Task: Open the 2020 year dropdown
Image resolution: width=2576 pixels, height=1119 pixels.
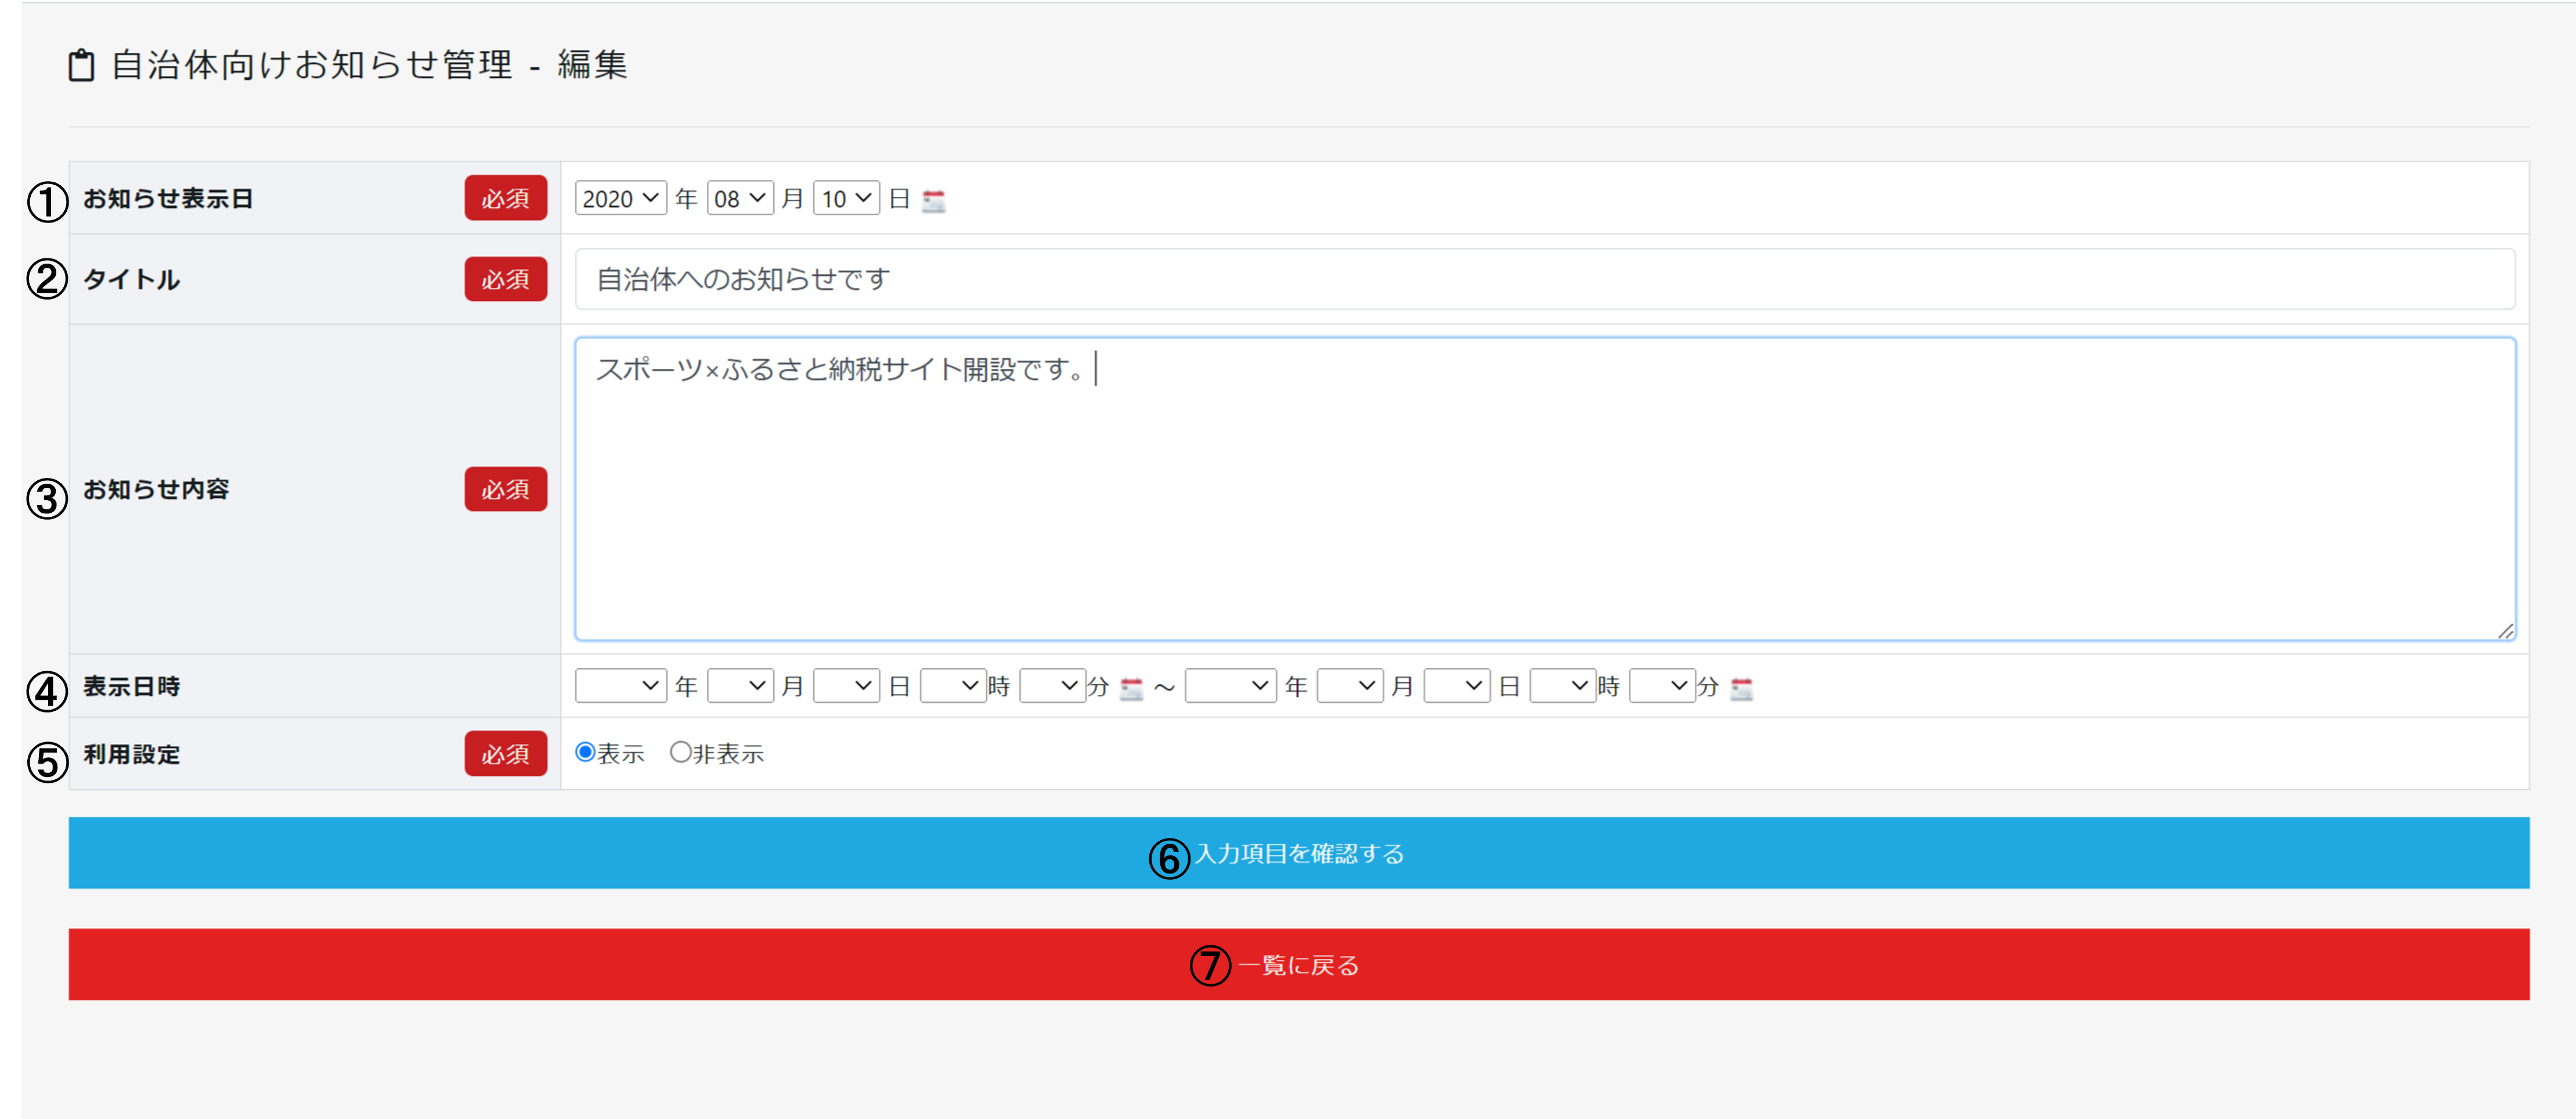Action: click(620, 198)
